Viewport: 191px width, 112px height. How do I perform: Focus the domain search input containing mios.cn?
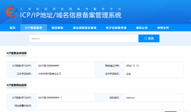pyautogui.click(x=84, y=38)
